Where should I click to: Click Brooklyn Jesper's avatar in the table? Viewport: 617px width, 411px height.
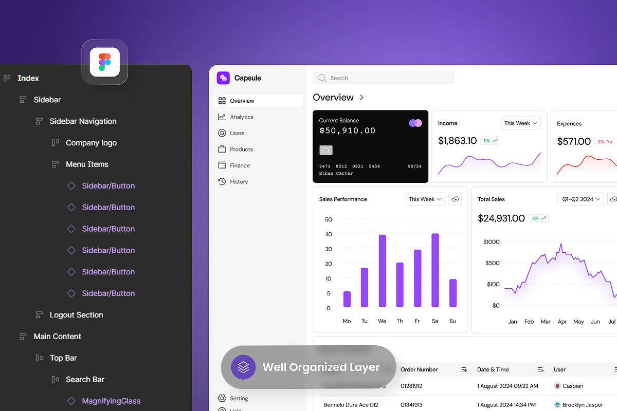tap(557, 405)
